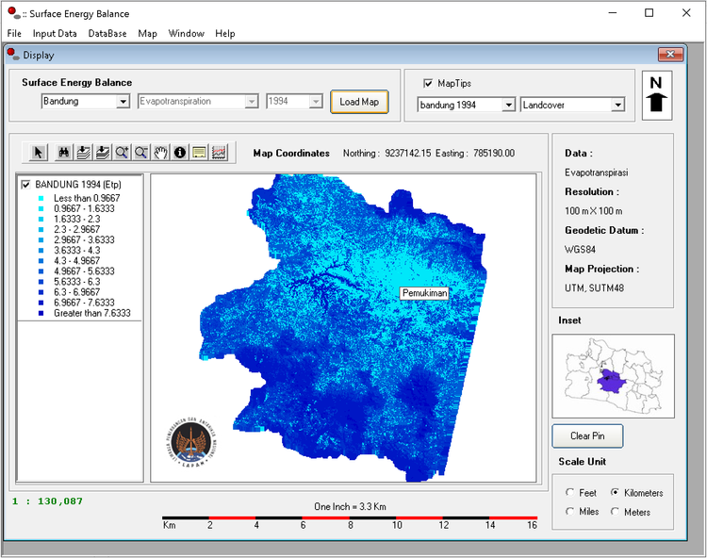
Task: Select the Feet scale unit
Action: [570, 493]
